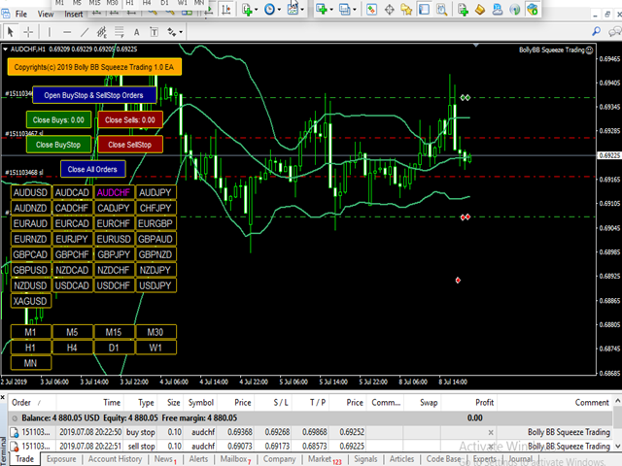Click the Close Buys: 0.00 button
622x466 pixels.
pyautogui.click(x=58, y=120)
